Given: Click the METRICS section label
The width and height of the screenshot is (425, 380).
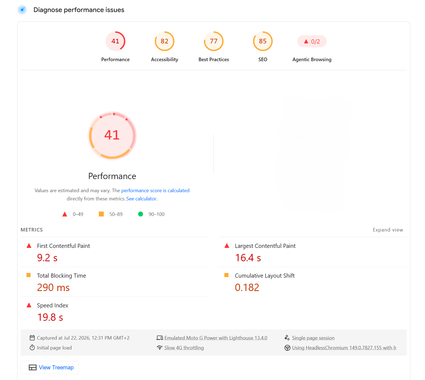Looking at the screenshot, I should tap(32, 230).
